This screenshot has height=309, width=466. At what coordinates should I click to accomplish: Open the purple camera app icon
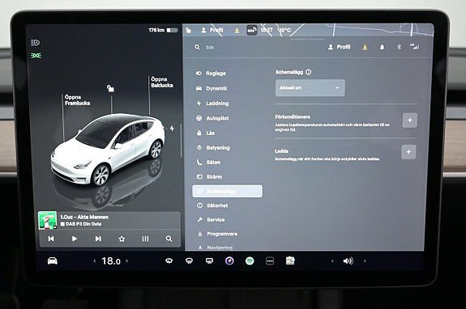(x=229, y=261)
